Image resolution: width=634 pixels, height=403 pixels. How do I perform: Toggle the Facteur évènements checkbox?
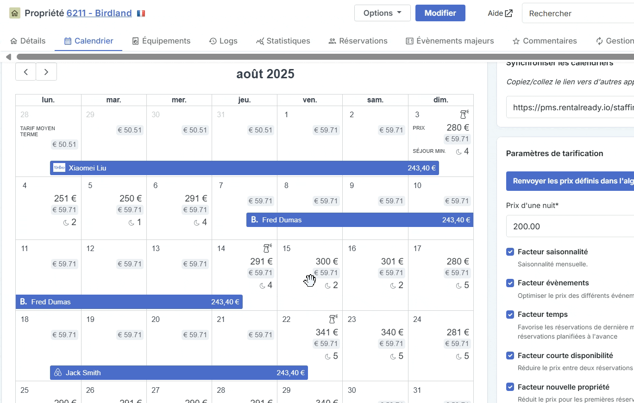coord(510,283)
